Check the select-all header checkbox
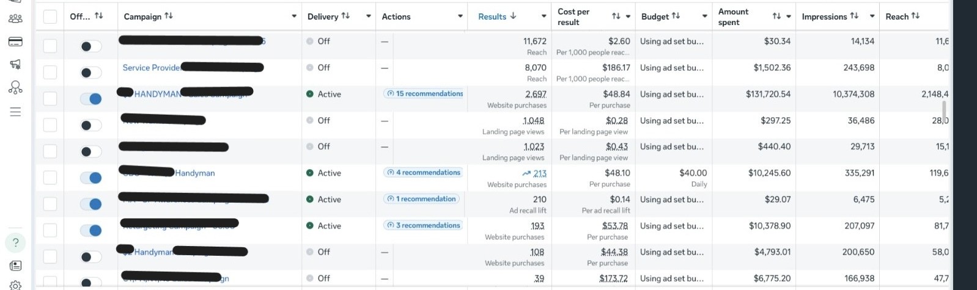Image resolution: width=977 pixels, height=290 pixels. [x=50, y=16]
